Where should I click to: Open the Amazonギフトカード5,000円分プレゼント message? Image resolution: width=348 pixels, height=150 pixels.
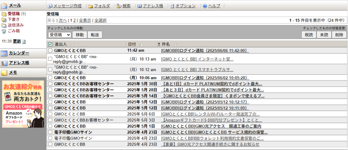(x=211, y=120)
